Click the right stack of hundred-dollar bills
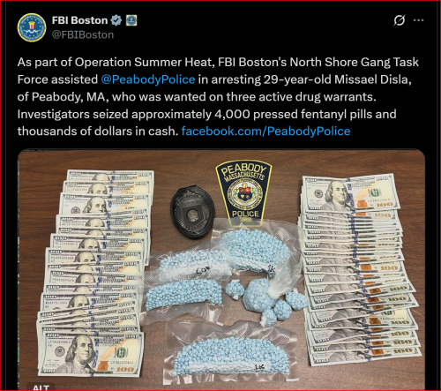Image resolution: width=441 pixels, height=391 pixels. [359, 269]
